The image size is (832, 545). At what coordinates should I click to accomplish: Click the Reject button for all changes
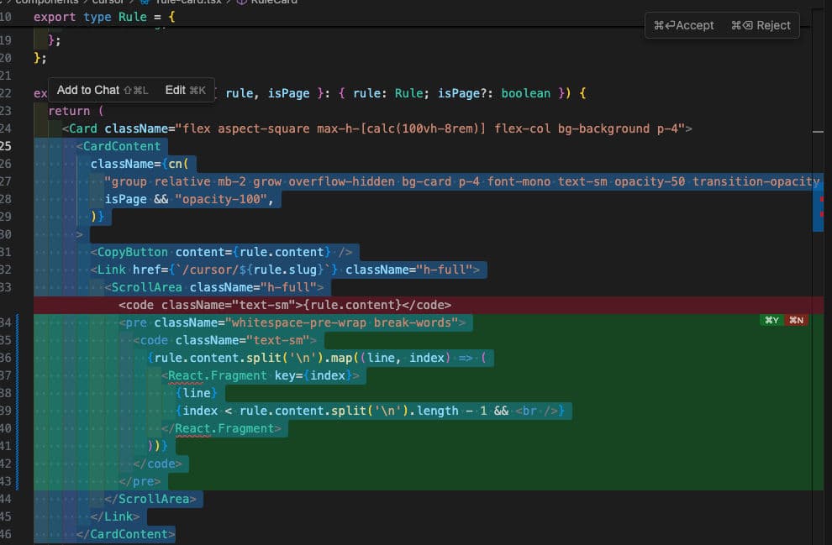tap(761, 25)
